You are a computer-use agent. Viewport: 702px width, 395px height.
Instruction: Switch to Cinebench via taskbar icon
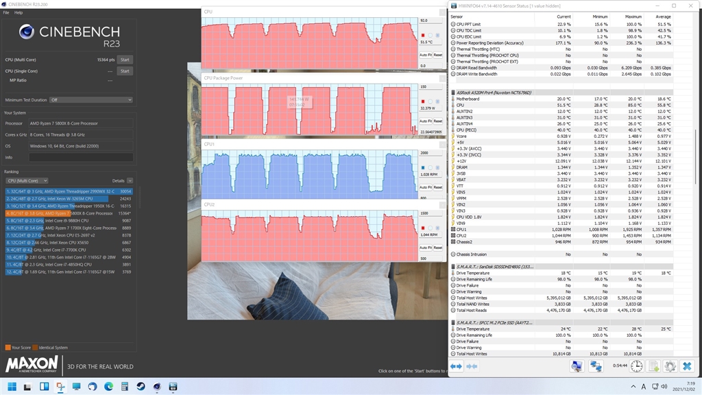[157, 387]
